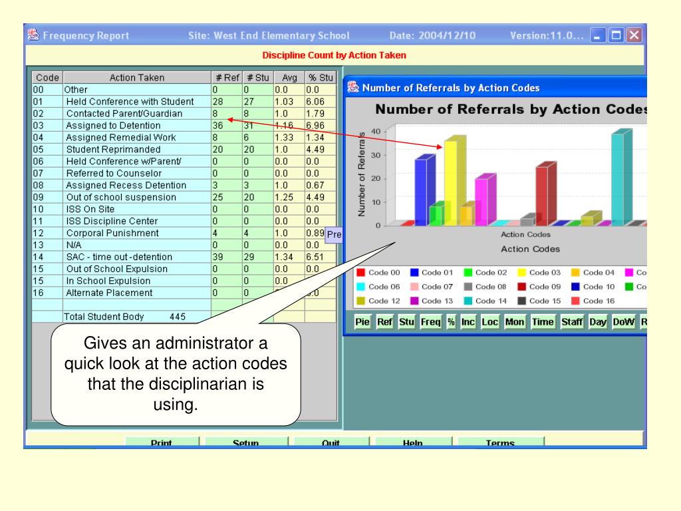
Task: Click the Inc chart button
Action: (468, 322)
